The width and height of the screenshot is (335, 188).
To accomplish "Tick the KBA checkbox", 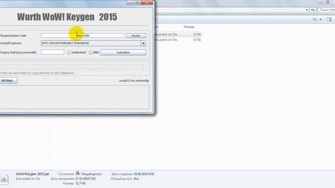I will [x=91, y=52].
